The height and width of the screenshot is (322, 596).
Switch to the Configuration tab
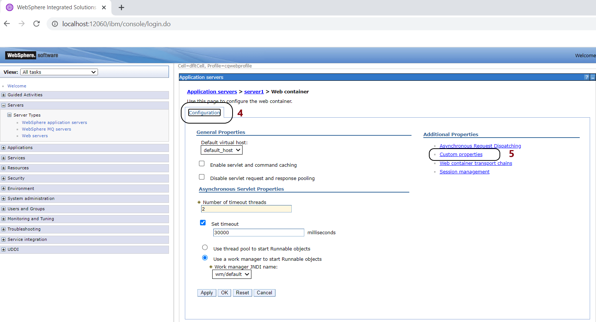204,113
